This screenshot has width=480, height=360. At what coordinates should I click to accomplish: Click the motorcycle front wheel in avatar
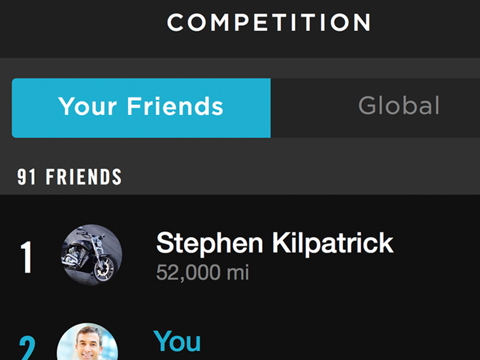coord(105,269)
